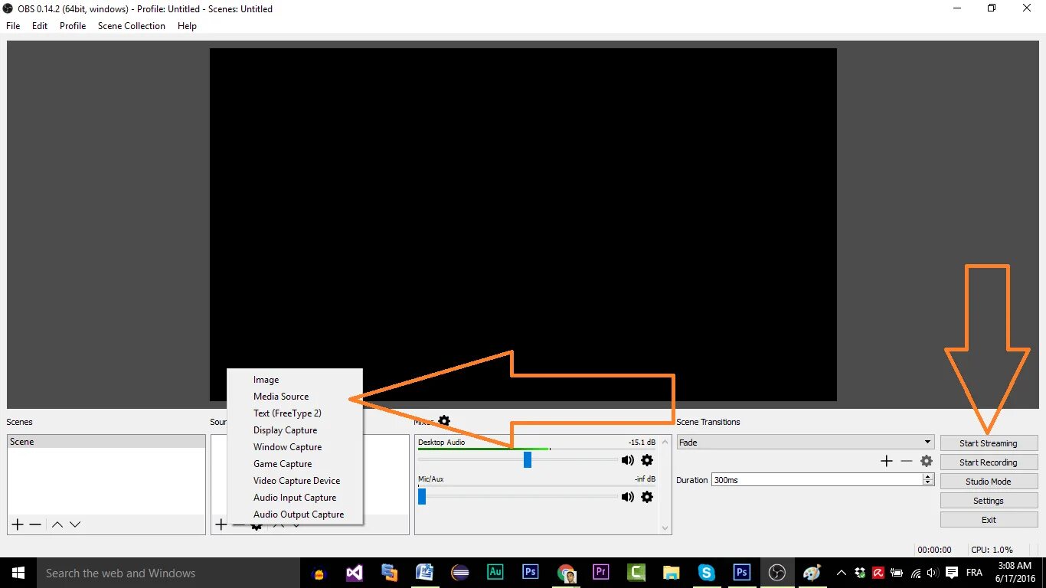Open Camtasia from the taskbar
The width and height of the screenshot is (1046, 588).
tap(636, 573)
